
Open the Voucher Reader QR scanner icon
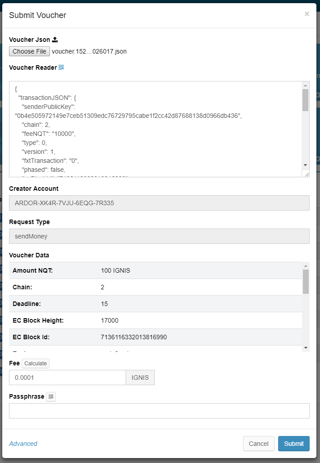(x=61, y=67)
